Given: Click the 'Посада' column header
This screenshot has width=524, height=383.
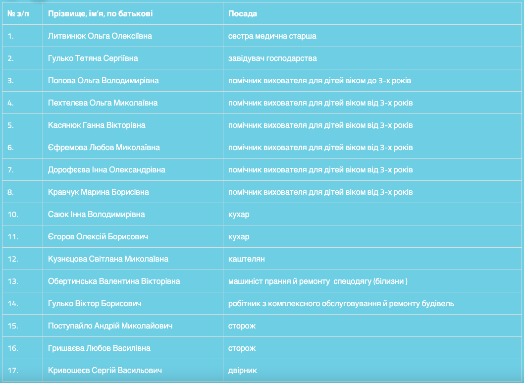Looking at the screenshot, I should [x=243, y=13].
